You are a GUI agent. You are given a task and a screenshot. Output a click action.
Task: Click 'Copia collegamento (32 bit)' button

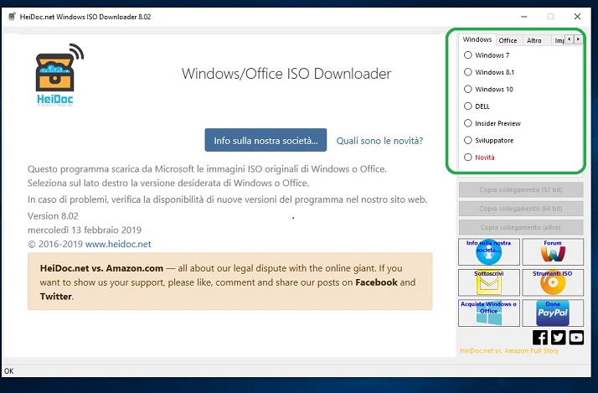click(x=521, y=189)
